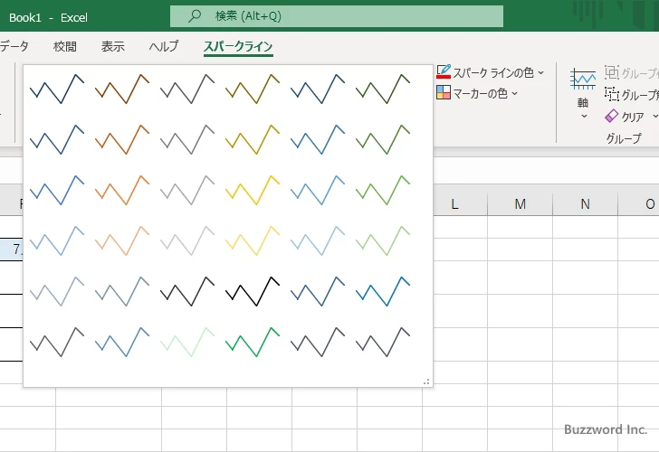The height and width of the screenshot is (452, 659).
Task: Click the クリア clear sparklines button
Action: coord(625,117)
